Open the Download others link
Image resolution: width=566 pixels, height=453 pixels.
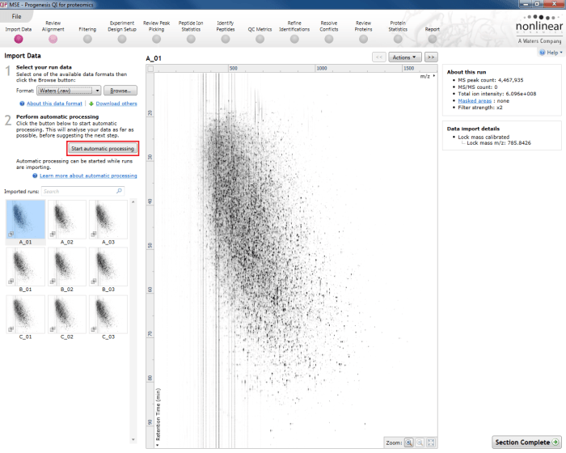116,104
